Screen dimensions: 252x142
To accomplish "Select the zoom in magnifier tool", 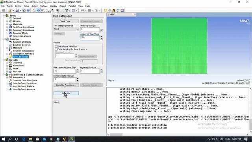I will tap(43, 11).
